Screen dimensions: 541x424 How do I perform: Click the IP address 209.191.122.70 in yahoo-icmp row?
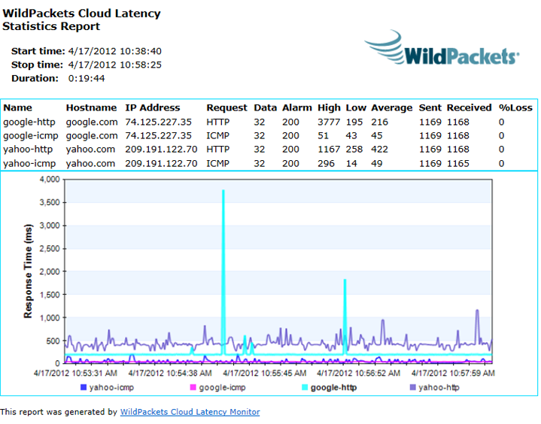(x=161, y=163)
